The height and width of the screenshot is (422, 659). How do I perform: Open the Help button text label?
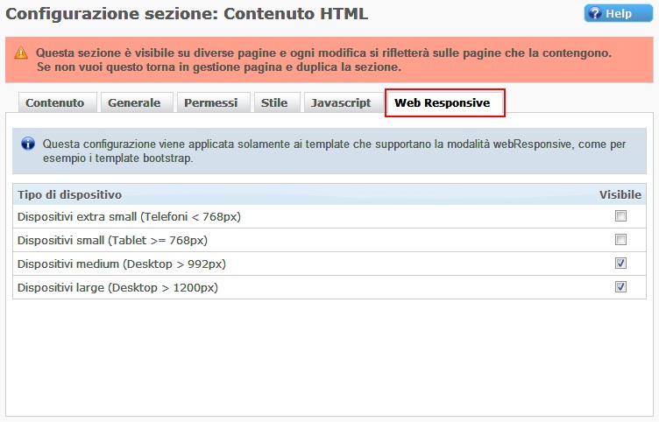(x=618, y=14)
